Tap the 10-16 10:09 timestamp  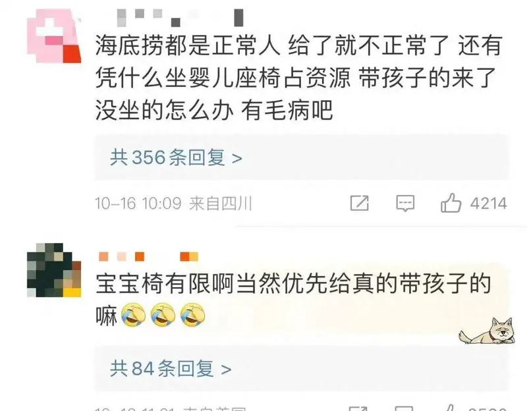click(x=138, y=204)
